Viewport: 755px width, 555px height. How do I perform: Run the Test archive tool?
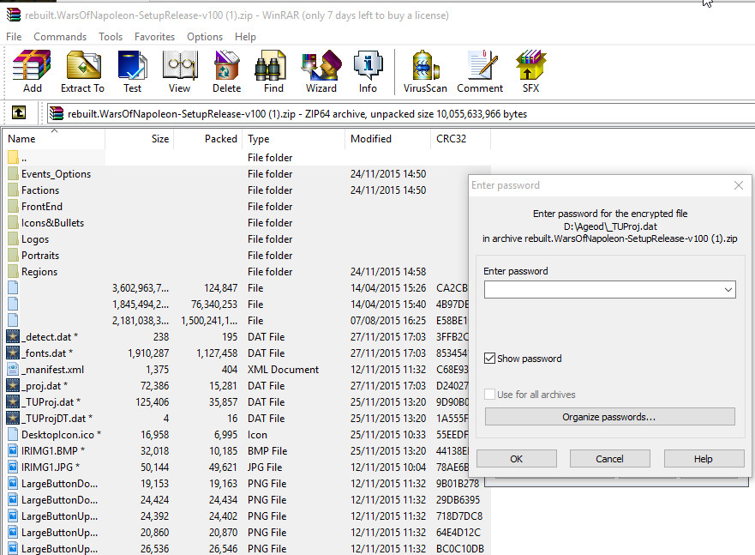click(x=132, y=71)
